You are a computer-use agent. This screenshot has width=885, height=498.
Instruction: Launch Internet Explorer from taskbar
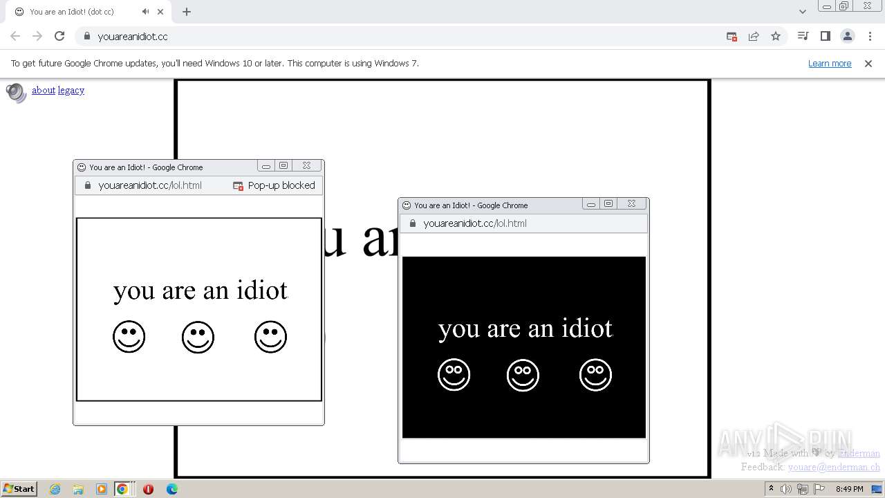point(55,489)
